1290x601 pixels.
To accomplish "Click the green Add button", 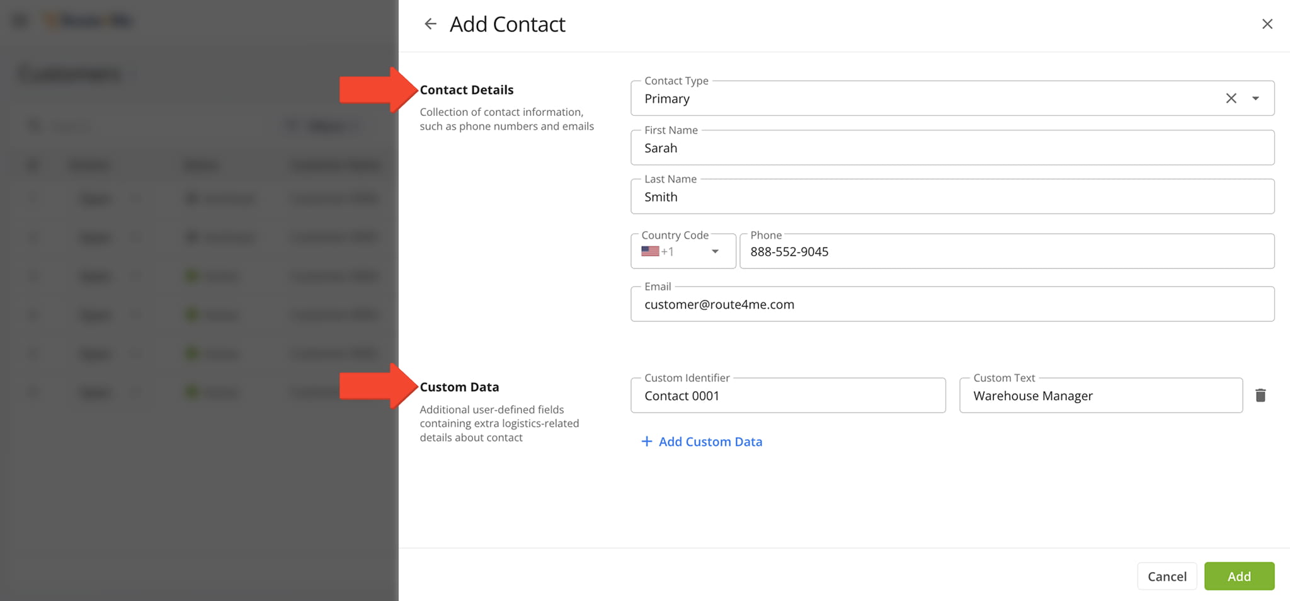I will (x=1239, y=576).
